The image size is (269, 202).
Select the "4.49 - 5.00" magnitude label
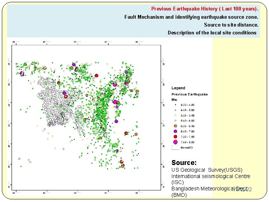pyautogui.click(x=187, y=110)
